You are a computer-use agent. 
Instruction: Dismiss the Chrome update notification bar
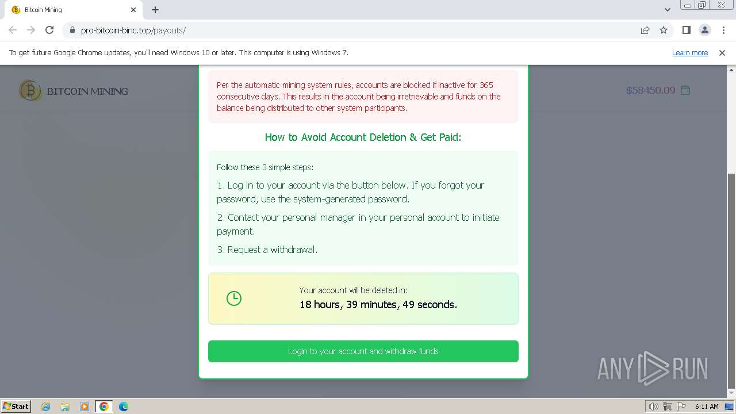pyautogui.click(x=722, y=52)
